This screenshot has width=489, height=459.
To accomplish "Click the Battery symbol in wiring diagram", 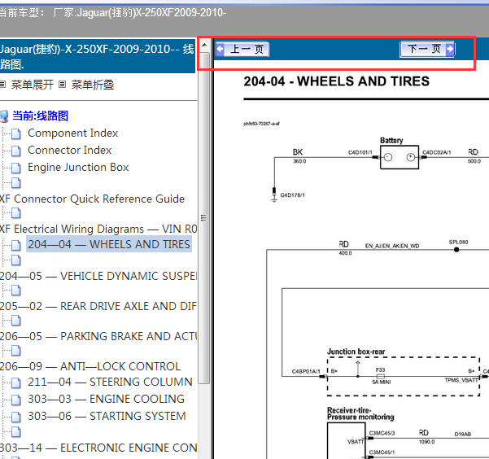I will tap(399, 157).
